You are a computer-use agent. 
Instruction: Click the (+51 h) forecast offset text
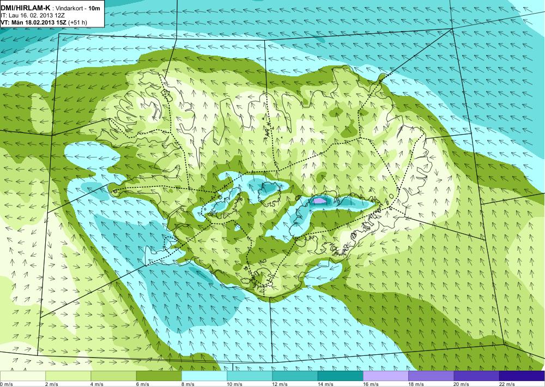[x=78, y=22]
